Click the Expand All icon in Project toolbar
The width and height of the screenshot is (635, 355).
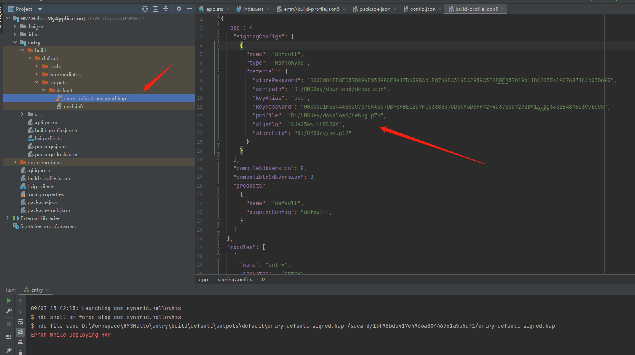pyautogui.click(x=155, y=9)
